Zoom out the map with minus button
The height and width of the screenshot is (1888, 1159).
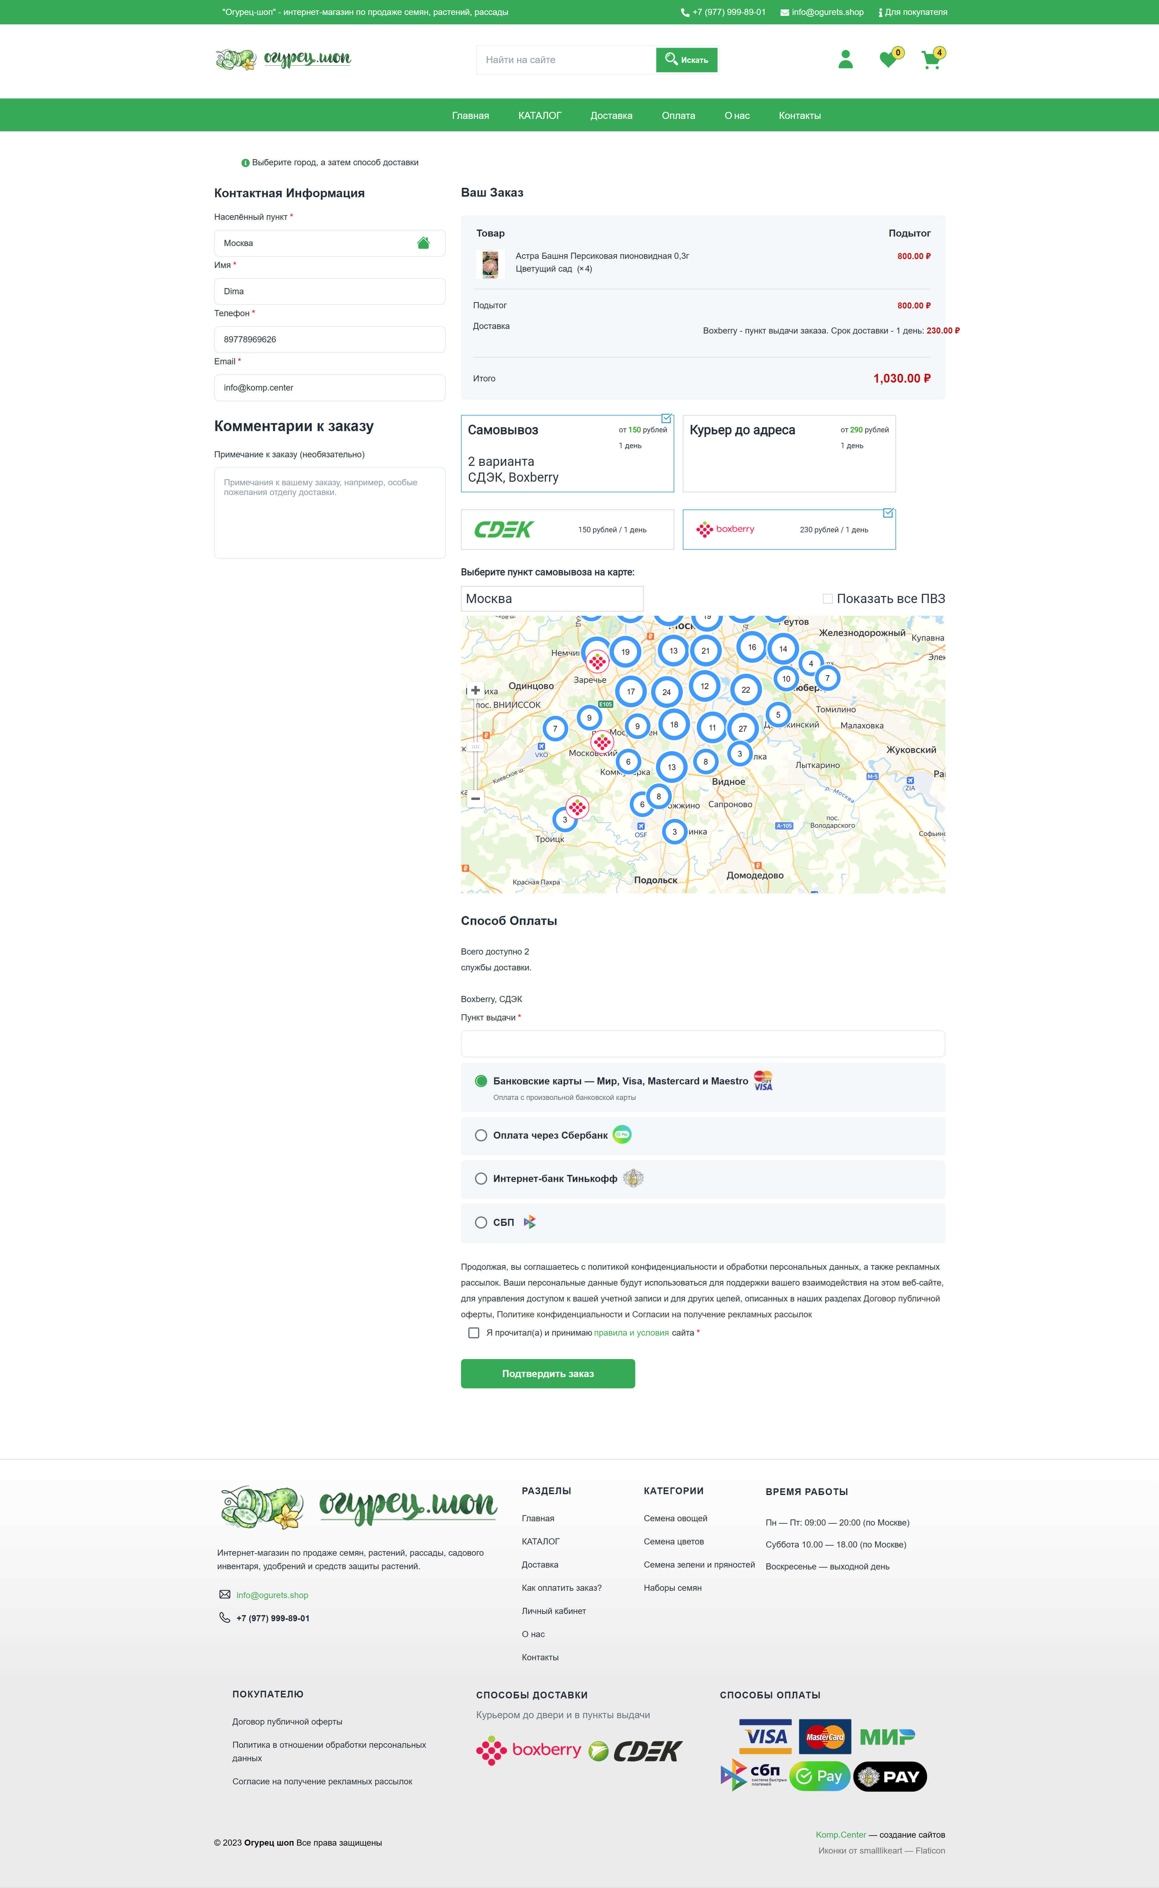pyautogui.click(x=475, y=798)
